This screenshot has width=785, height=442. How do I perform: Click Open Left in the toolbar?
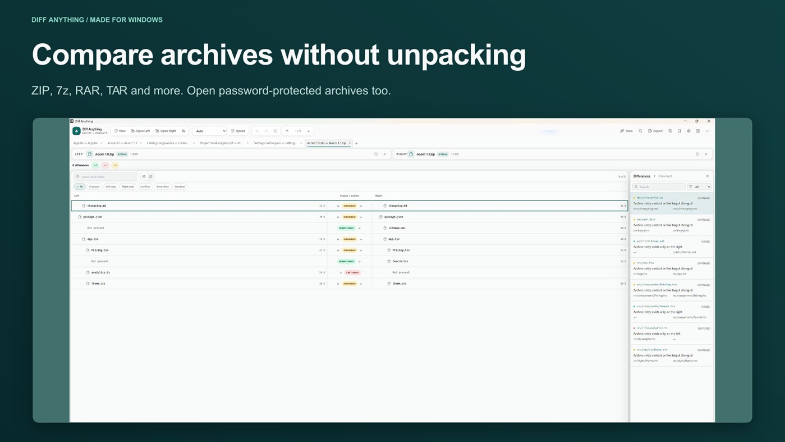pyautogui.click(x=140, y=131)
